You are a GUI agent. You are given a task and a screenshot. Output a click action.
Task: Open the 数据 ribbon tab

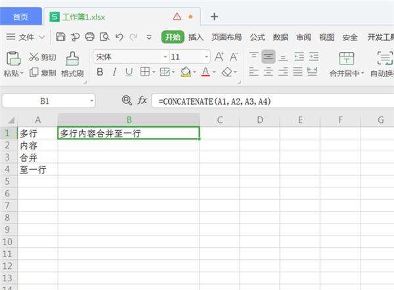pos(280,37)
